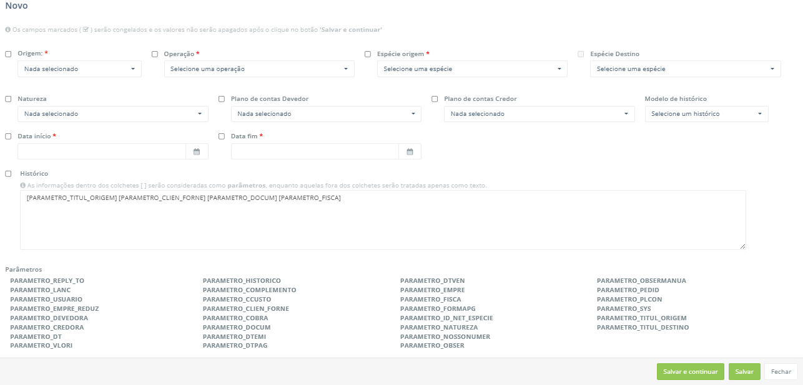Expand the Espécie origem dropdown
Image resolution: width=803 pixels, height=385 pixels.
click(x=472, y=69)
